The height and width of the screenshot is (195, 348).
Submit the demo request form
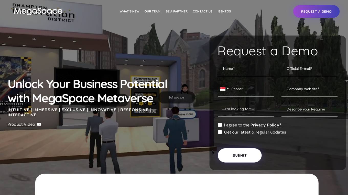(x=240, y=155)
